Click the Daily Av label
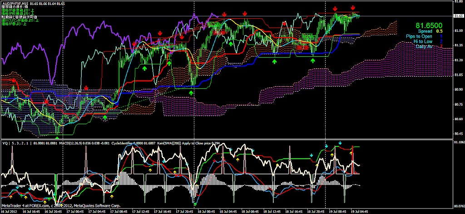Viewport: 465px width, 214px height. [424, 46]
